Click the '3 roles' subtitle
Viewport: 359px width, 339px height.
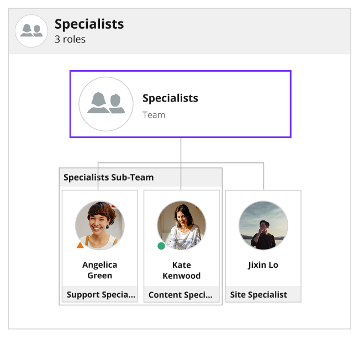click(x=70, y=39)
